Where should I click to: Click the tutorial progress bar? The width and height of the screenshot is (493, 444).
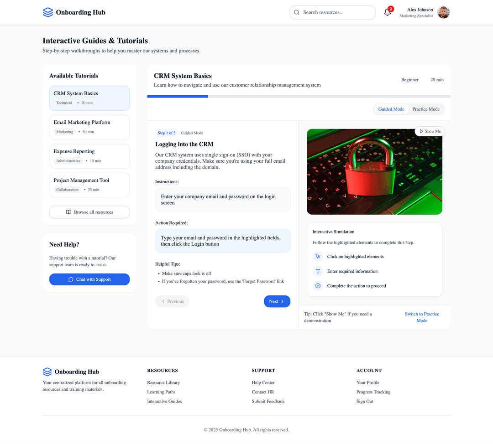(x=299, y=96)
